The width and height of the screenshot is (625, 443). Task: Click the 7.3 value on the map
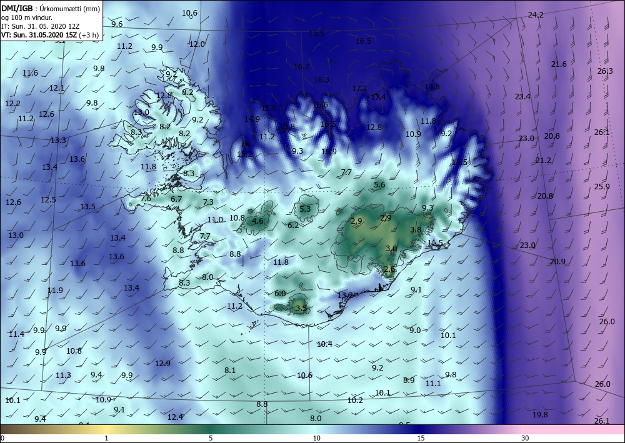208,202
